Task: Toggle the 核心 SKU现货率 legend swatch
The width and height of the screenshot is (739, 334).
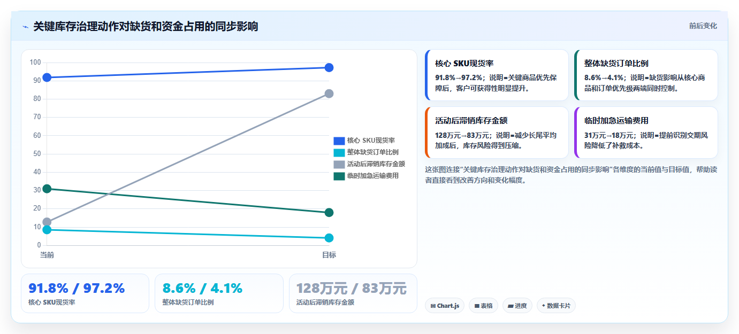Action: click(x=339, y=141)
